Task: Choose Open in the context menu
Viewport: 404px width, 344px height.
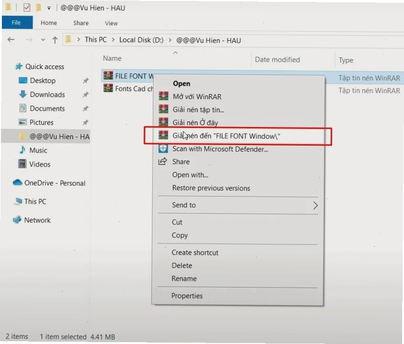Action: pyautogui.click(x=182, y=83)
